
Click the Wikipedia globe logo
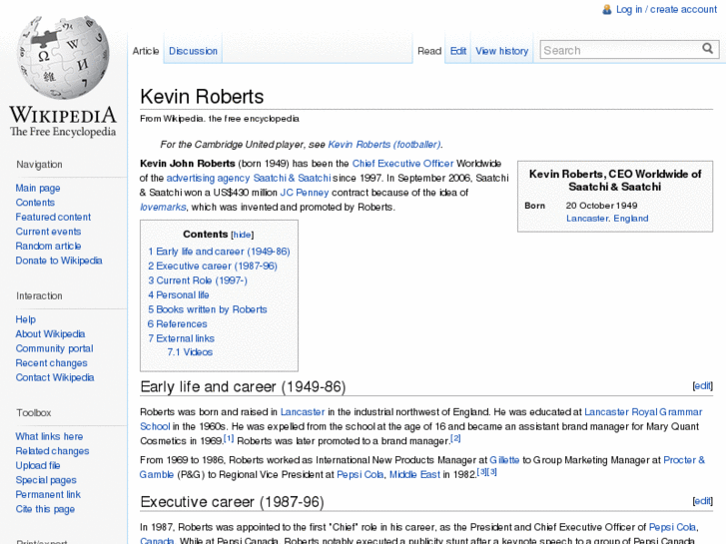click(x=63, y=58)
